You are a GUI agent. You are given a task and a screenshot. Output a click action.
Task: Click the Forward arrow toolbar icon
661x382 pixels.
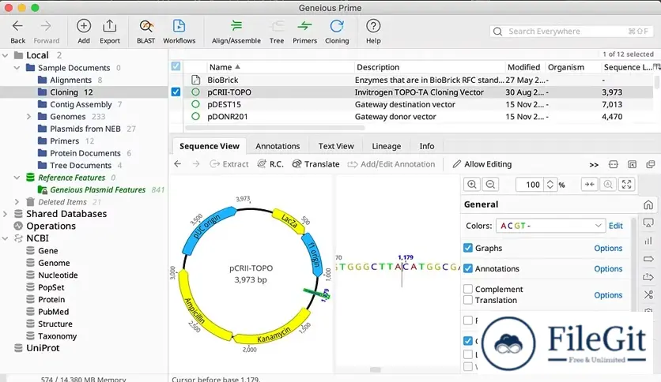click(x=46, y=26)
